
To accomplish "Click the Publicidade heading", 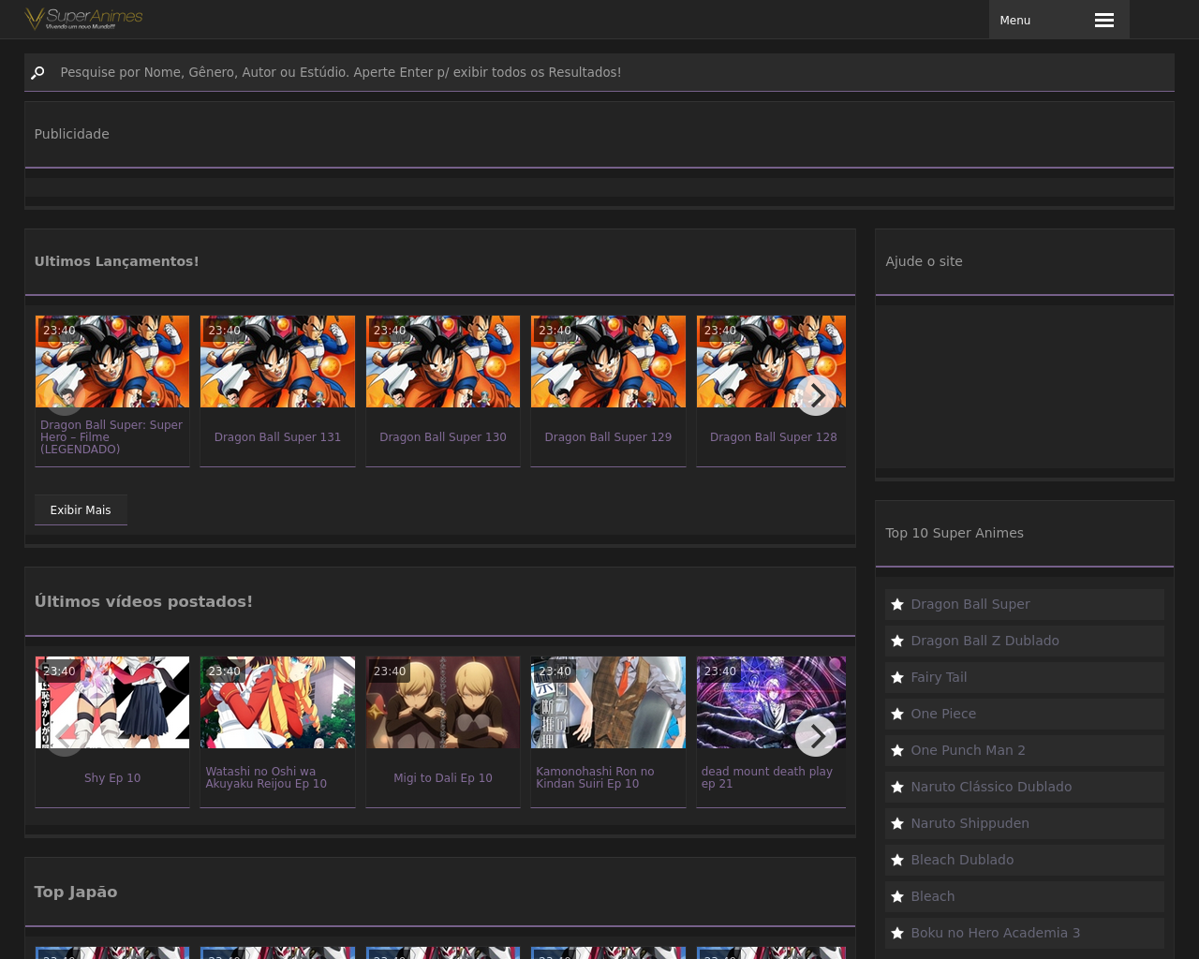I will 72,134.
